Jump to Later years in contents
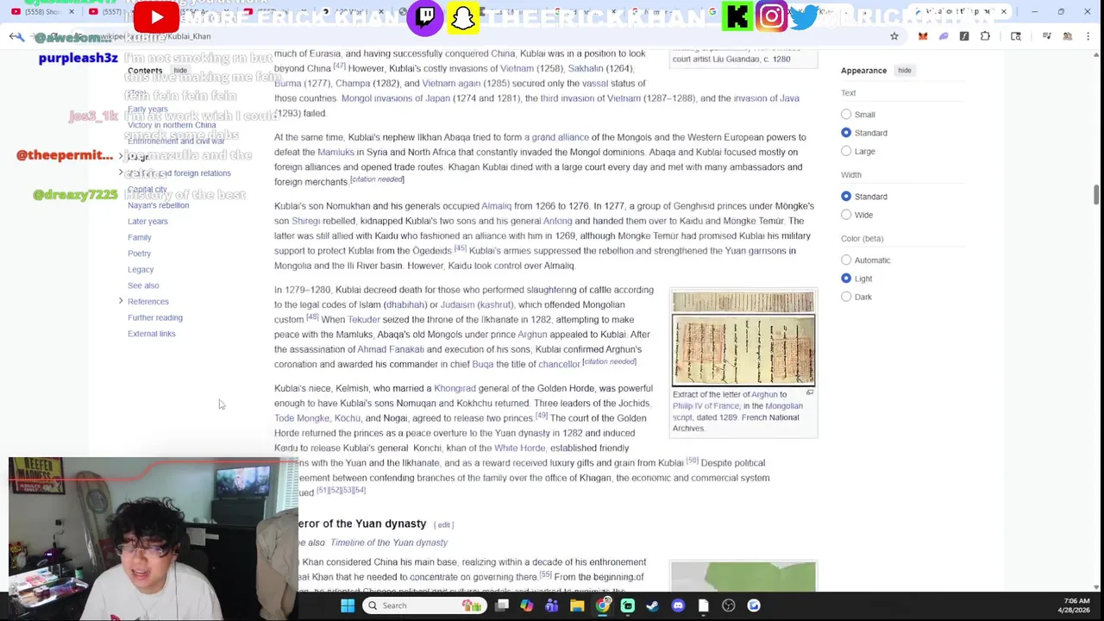The image size is (1104, 621). [x=147, y=222]
